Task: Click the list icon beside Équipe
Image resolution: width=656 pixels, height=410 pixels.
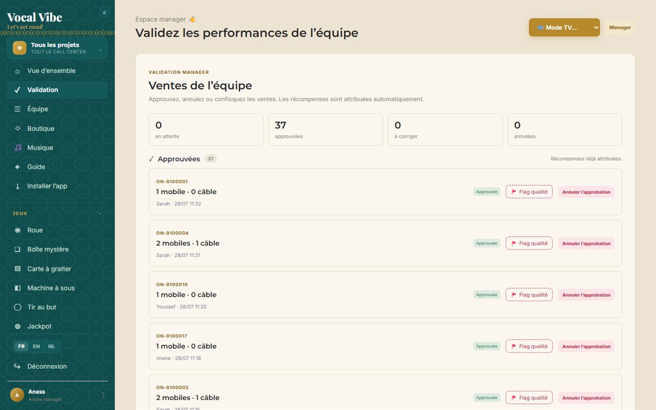Action: 17,109
